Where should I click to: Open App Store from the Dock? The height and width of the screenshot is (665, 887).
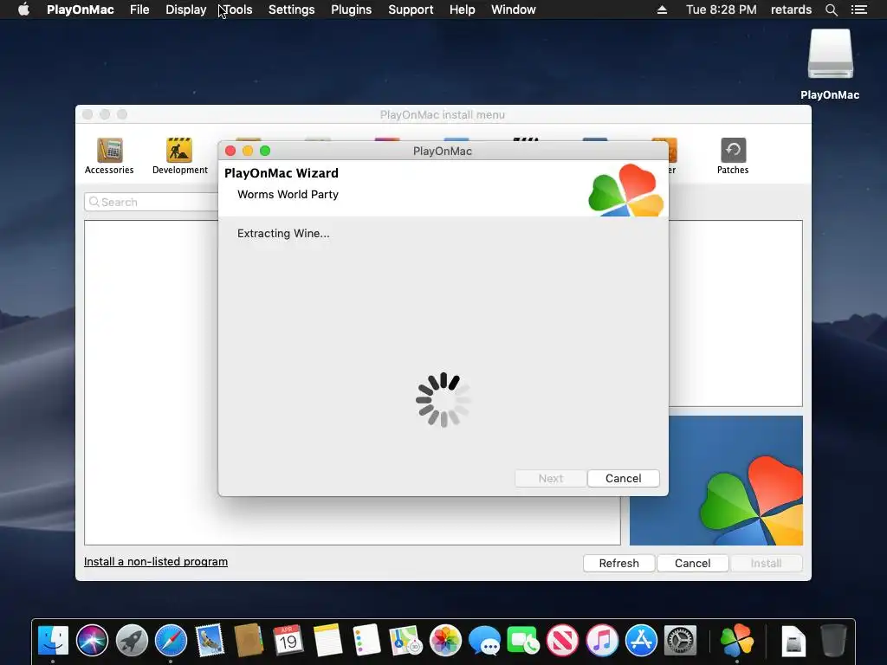click(x=641, y=641)
